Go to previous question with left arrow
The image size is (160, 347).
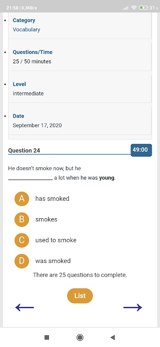tap(25, 308)
